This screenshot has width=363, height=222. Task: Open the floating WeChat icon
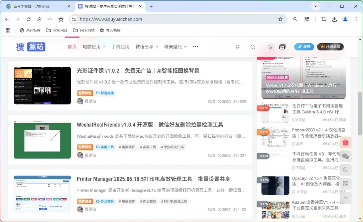tap(345, 156)
